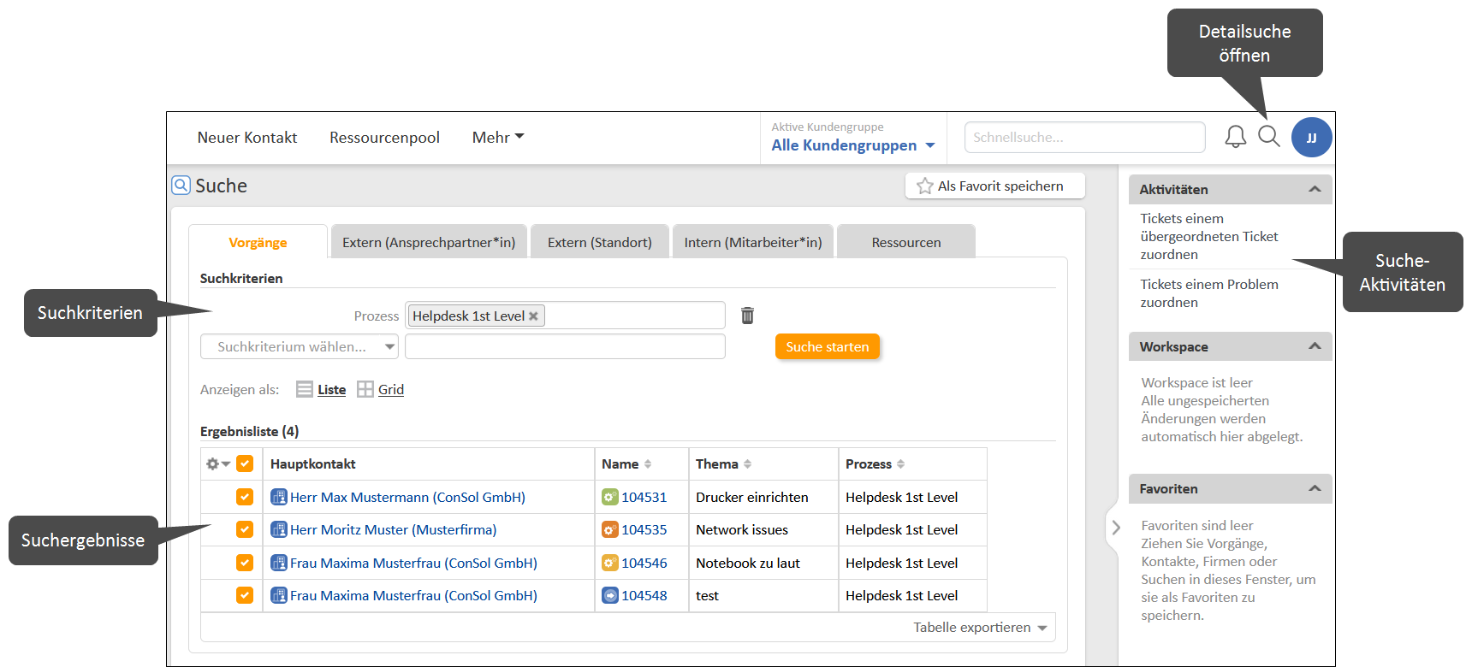Viewport: 1472px width, 667px height.
Task: Open Alle Kundengruppen dropdown
Action: pyautogui.click(x=852, y=145)
